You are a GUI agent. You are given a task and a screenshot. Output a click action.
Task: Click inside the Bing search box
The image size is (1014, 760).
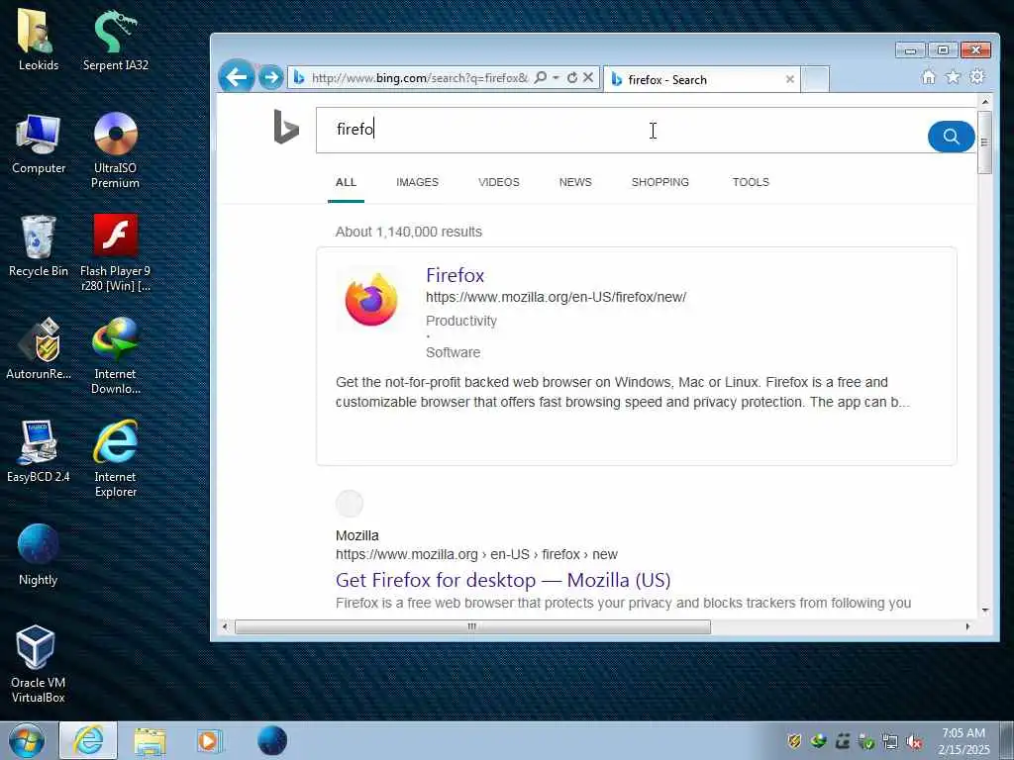coord(621,131)
